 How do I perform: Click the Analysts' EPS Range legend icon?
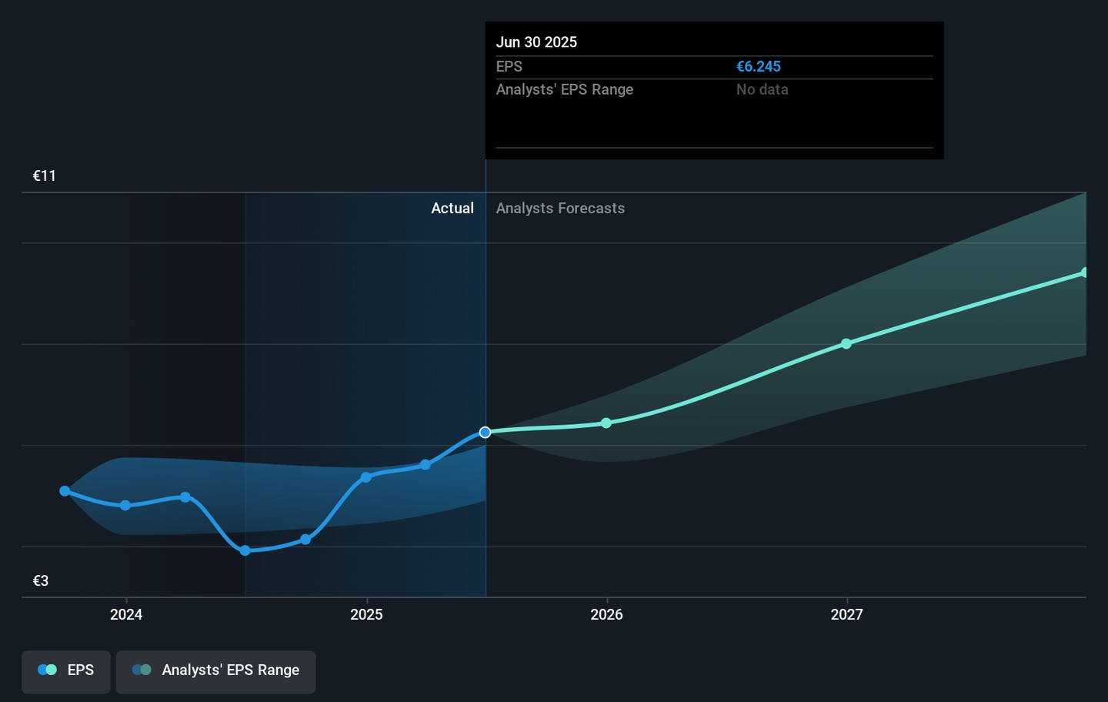tap(142, 670)
